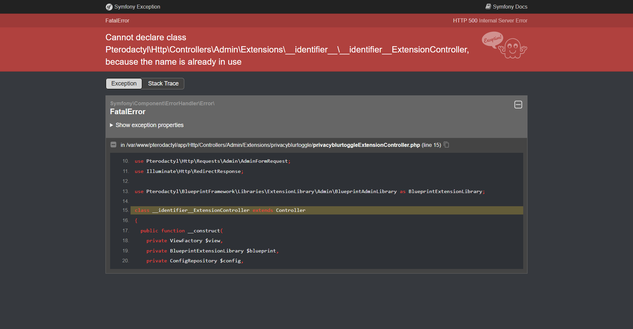Click the 'HTTP 500 Internal Server Error' status text
This screenshot has height=329, width=633.
point(490,20)
